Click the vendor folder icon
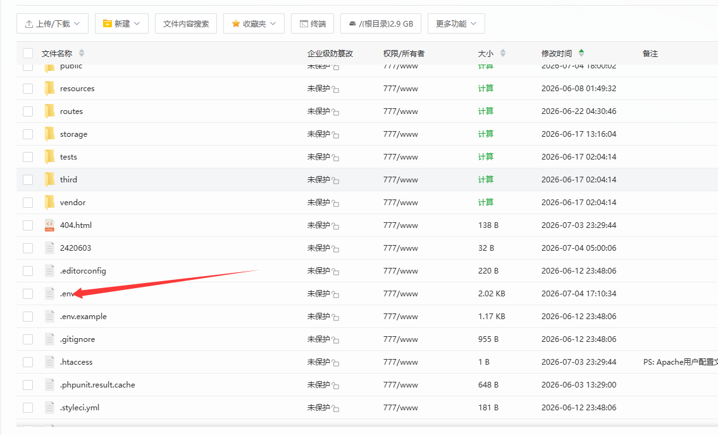Viewport: 718px width, 435px height. tap(49, 202)
